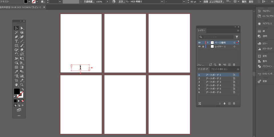Pick the Hand tool
This screenshot has height=137, width=274.
17,85
